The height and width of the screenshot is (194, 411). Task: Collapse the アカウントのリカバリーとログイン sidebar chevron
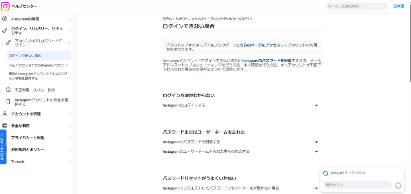point(69,42)
